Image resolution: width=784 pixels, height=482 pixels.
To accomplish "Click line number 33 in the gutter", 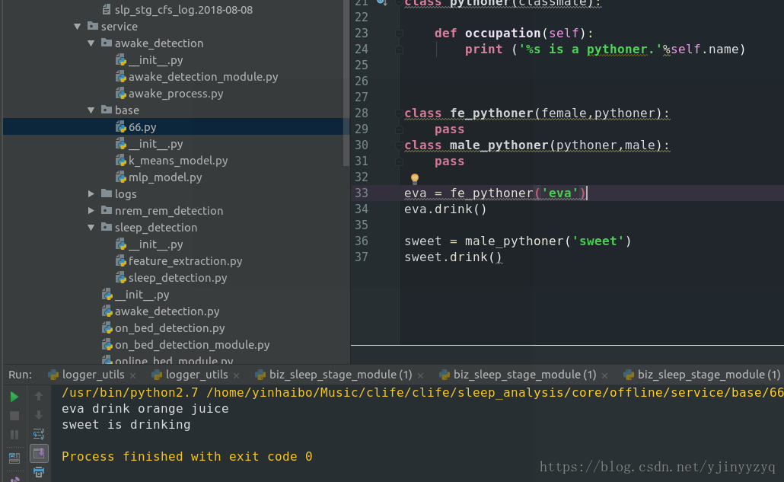I will [x=362, y=193].
